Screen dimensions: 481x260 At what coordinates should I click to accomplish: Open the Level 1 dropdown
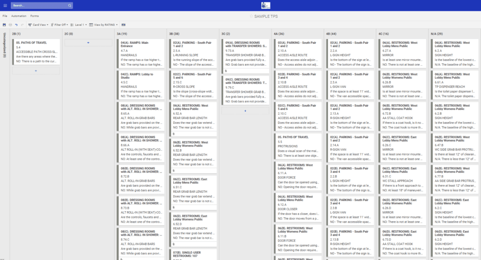tap(79, 25)
